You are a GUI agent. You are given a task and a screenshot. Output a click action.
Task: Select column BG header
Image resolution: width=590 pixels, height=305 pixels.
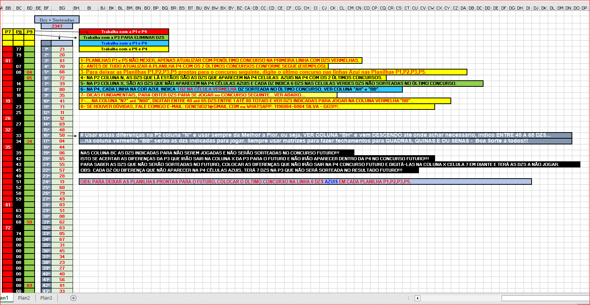click(x=62, y=8)
